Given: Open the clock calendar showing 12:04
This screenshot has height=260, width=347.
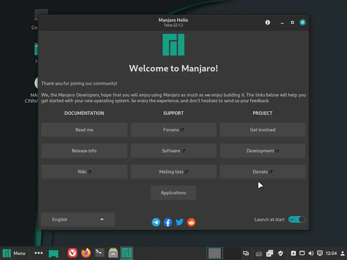Looking at the screenshot, I should [331, 253].
